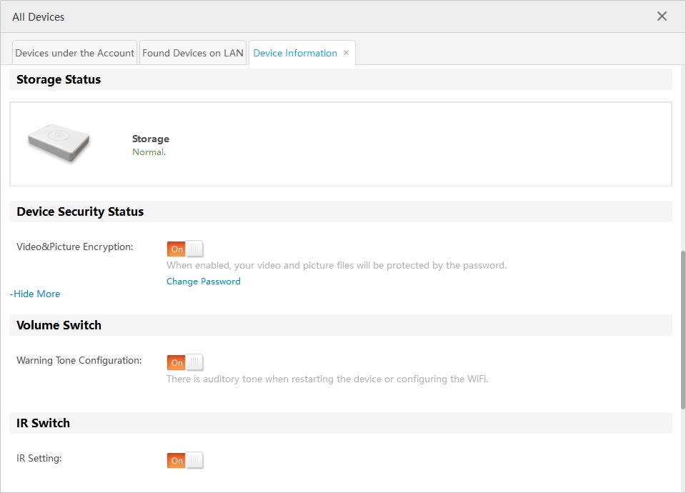Click the Device Security Status header
This screenshot has width=686, height=493.
coord(80,211)
